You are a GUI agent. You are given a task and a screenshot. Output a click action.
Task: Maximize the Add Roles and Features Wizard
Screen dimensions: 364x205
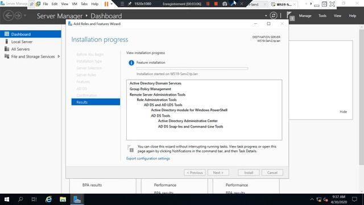click(268, 24)
